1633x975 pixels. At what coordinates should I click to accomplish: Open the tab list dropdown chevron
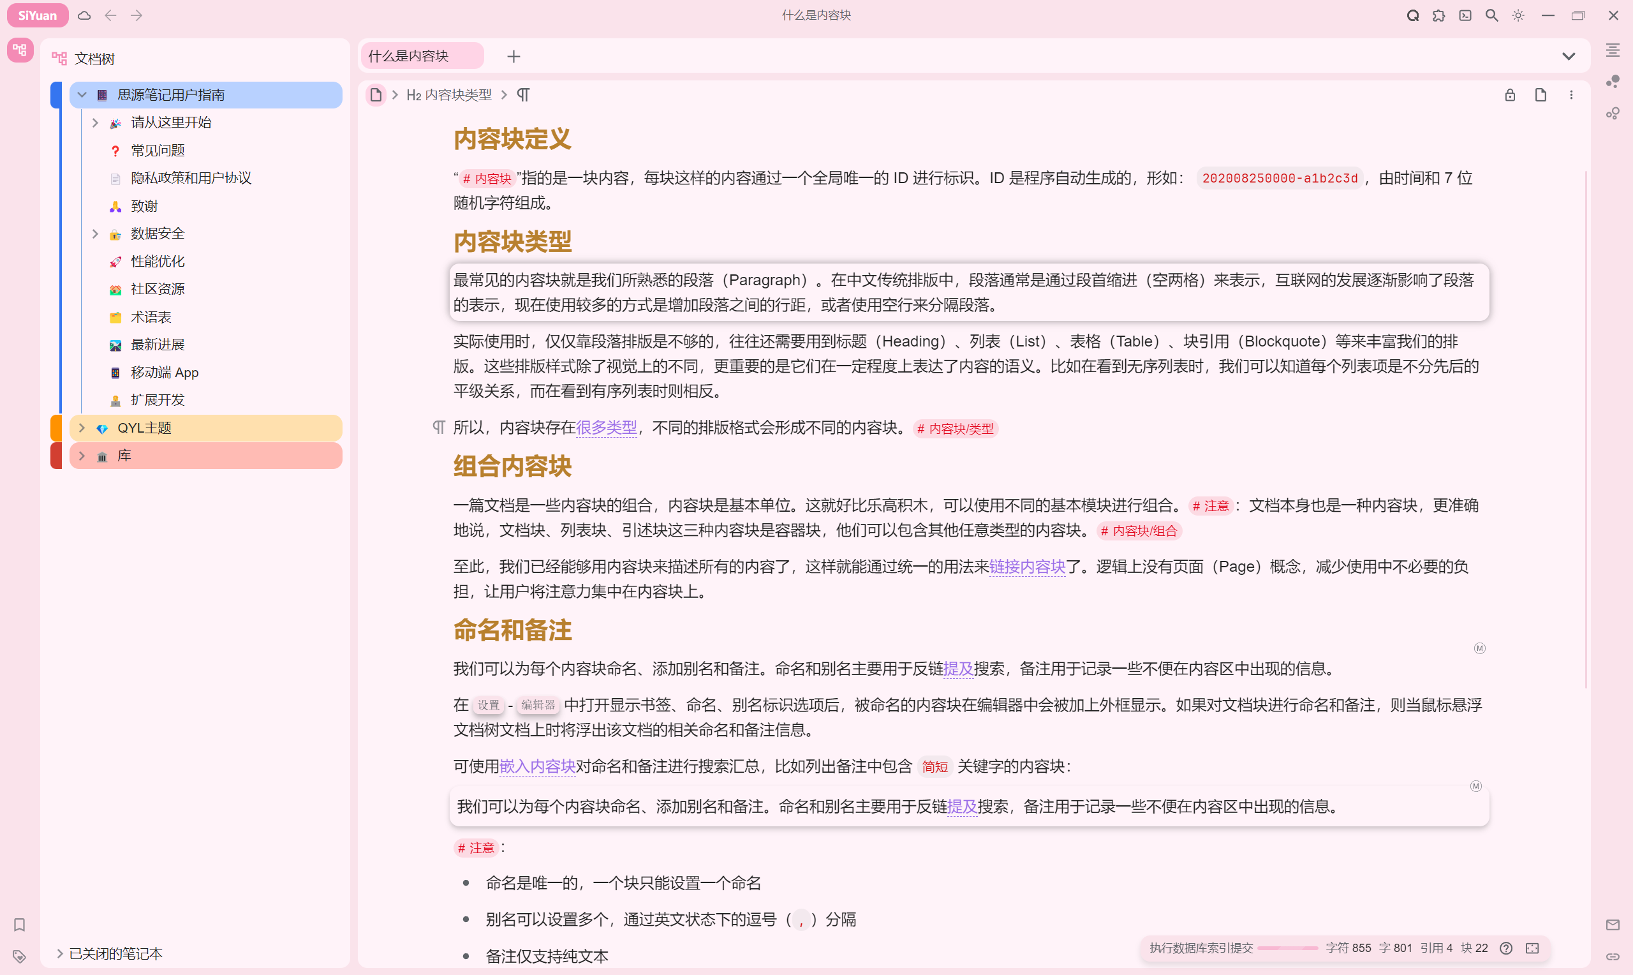(x=1569, y=56)
